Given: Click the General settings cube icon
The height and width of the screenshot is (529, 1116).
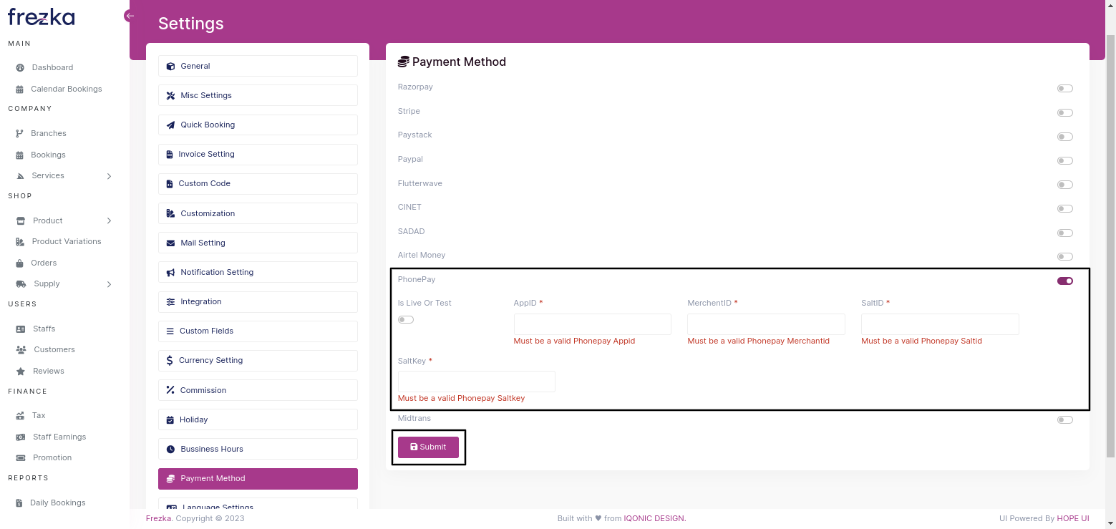Looking at the screenshot, I should [x=170, y=67].
